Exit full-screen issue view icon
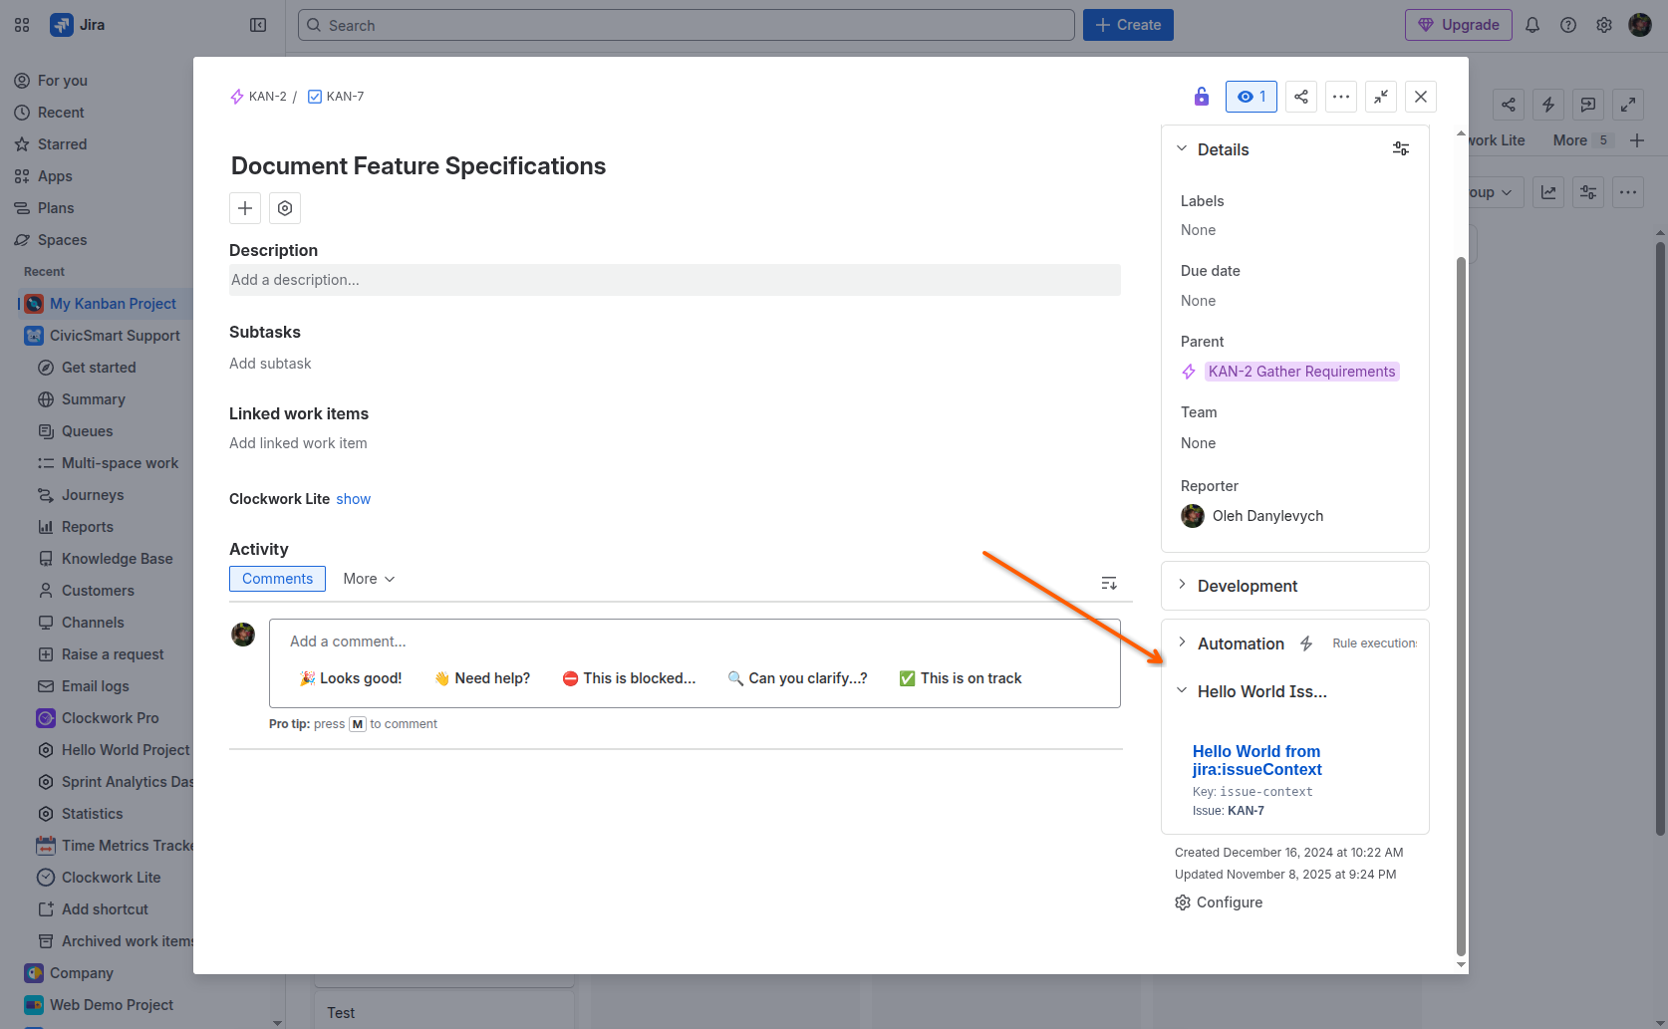The width and height of the screenshot is (1668, 1029). tap(1381, 97)
